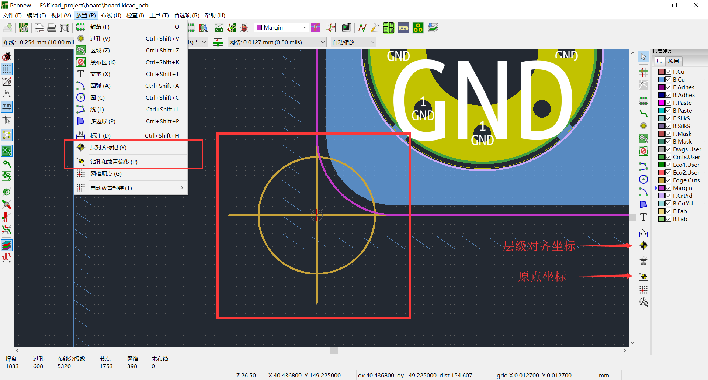Image resolution: width=708 pixels, height=380 pixels.
Task: Toggle the F.Cu layer visibility checkbox
Action: (x=668, y=72)
